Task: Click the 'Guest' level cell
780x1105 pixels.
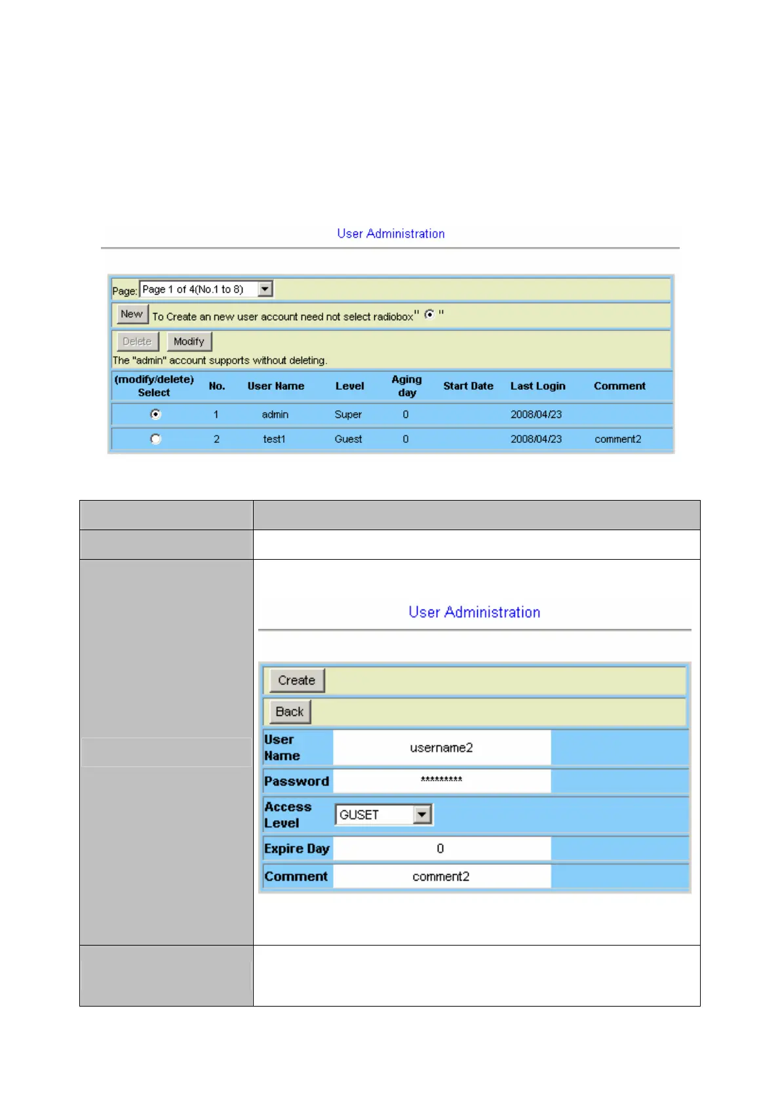Action: click(348, 439)
